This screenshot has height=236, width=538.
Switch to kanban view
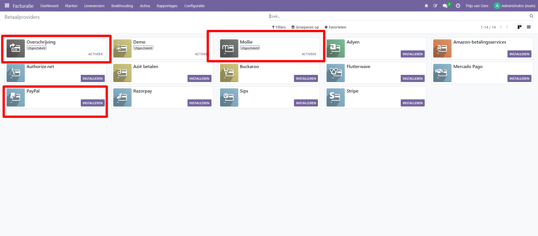[519, 27]
